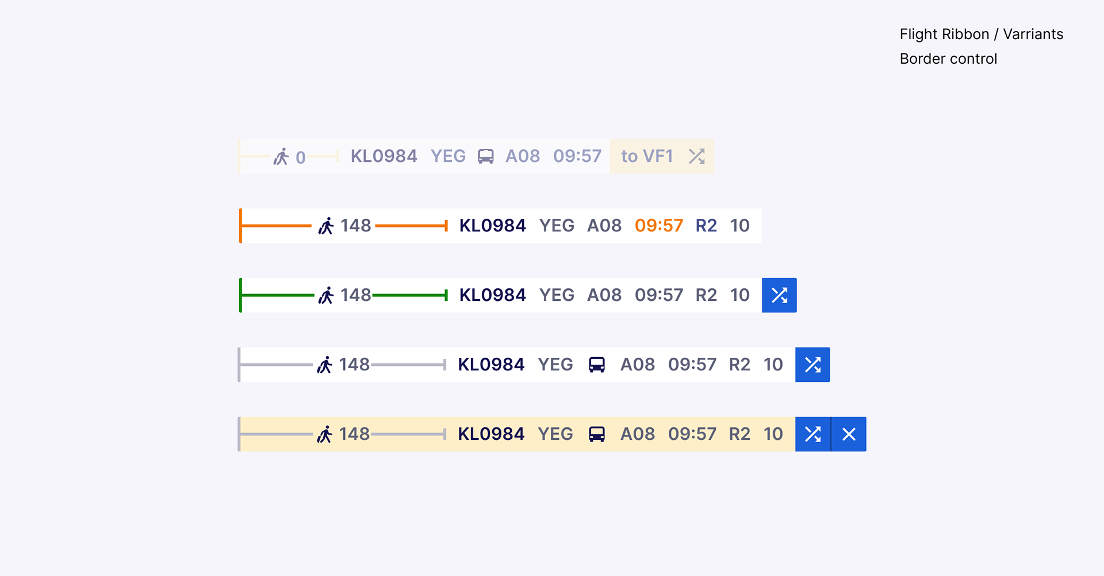Click A08 gate on grey-line bus ribbon
This screenshot has width=1104, height=576.
click(637, 365)
